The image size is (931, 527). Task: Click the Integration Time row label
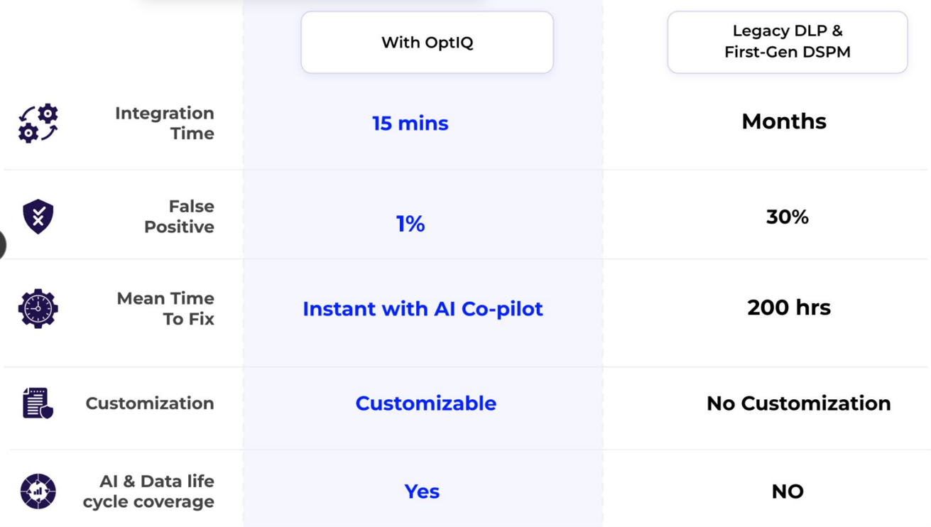165,124
